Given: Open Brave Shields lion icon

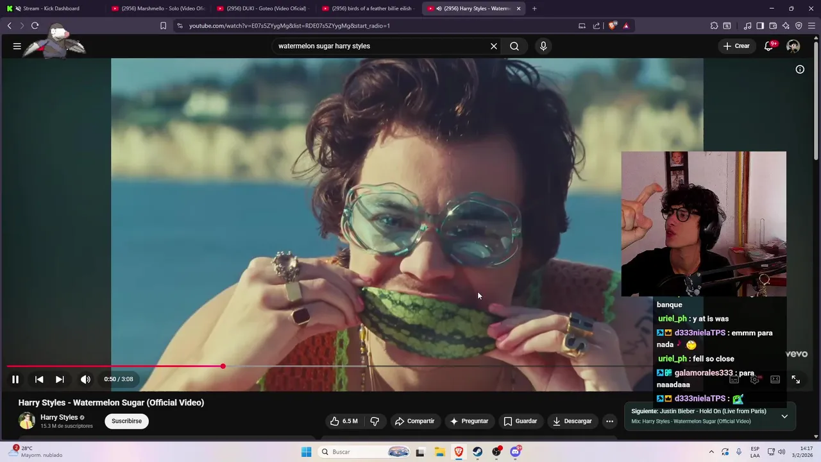Looking at the screenshot, I should [613, 26].
